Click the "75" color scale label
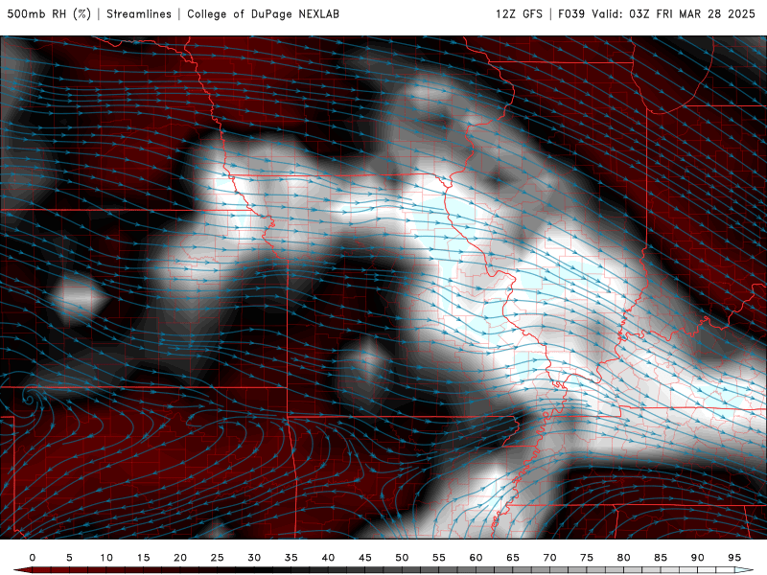 (x=587, y=558)
